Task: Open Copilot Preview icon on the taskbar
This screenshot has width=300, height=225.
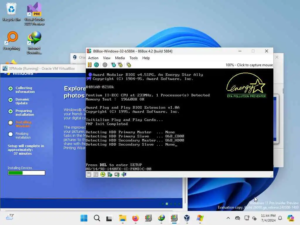Action: 291,218
